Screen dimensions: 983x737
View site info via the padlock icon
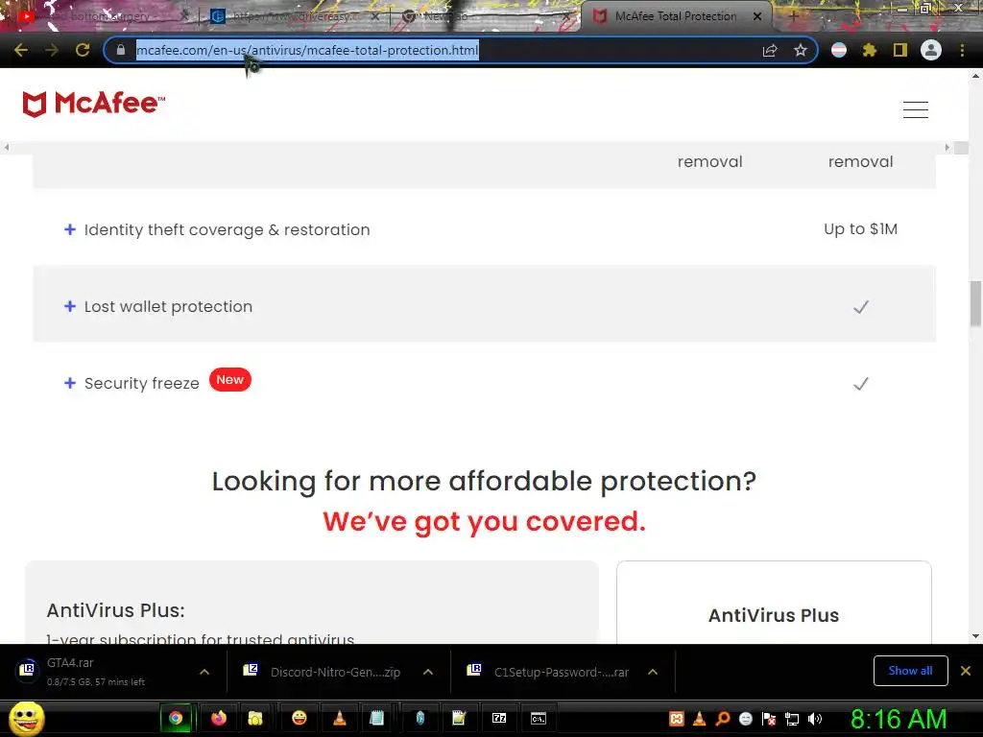pos(120,50)
